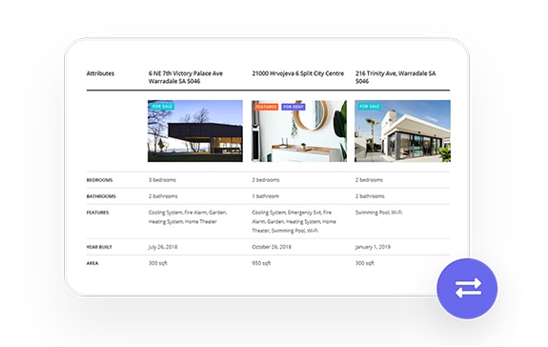The image size is (548, 347).
Task: Click the purple compare arrows icon
Action: coord(467,289)
